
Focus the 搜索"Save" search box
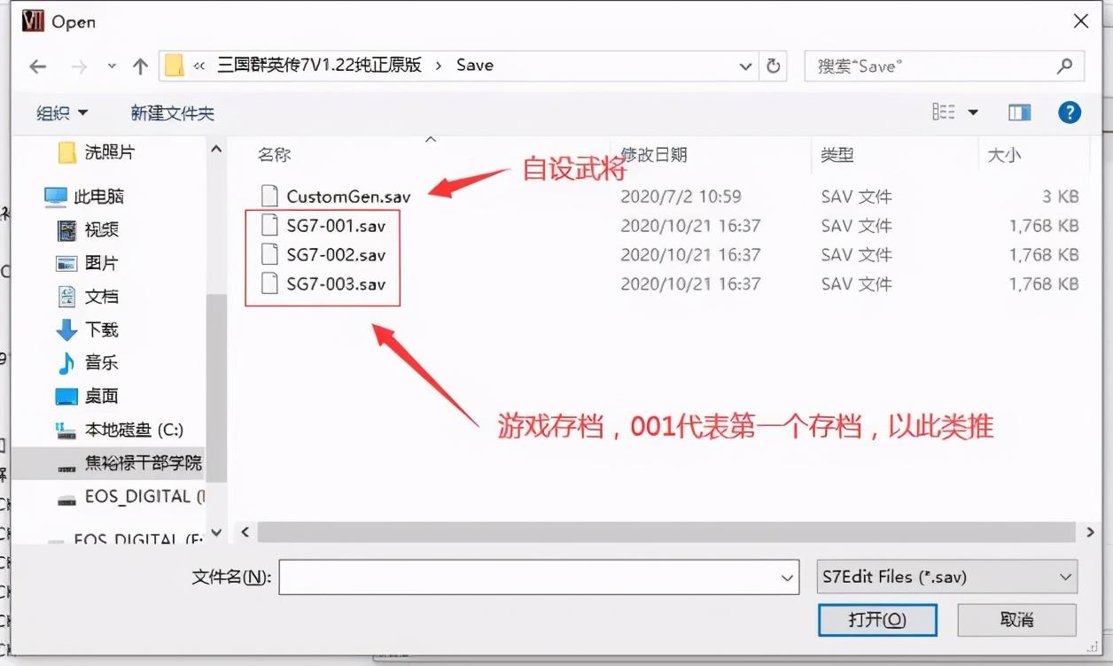[944, 66]
